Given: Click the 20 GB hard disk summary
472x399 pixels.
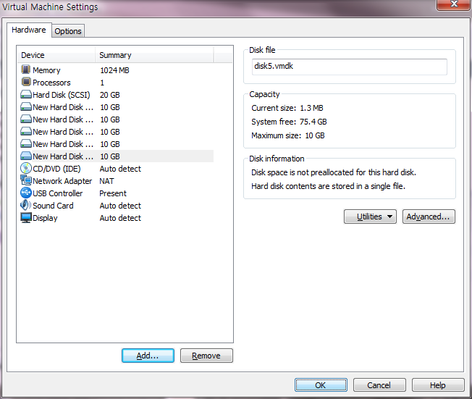Looking at the screenshot, I should tap(110, 95).
